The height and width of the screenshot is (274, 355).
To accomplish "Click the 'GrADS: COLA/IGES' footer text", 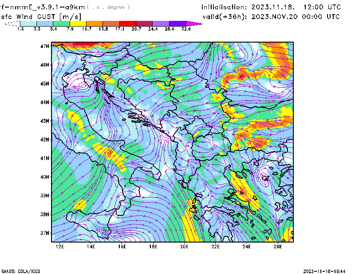I will click(x=21, y=271).
